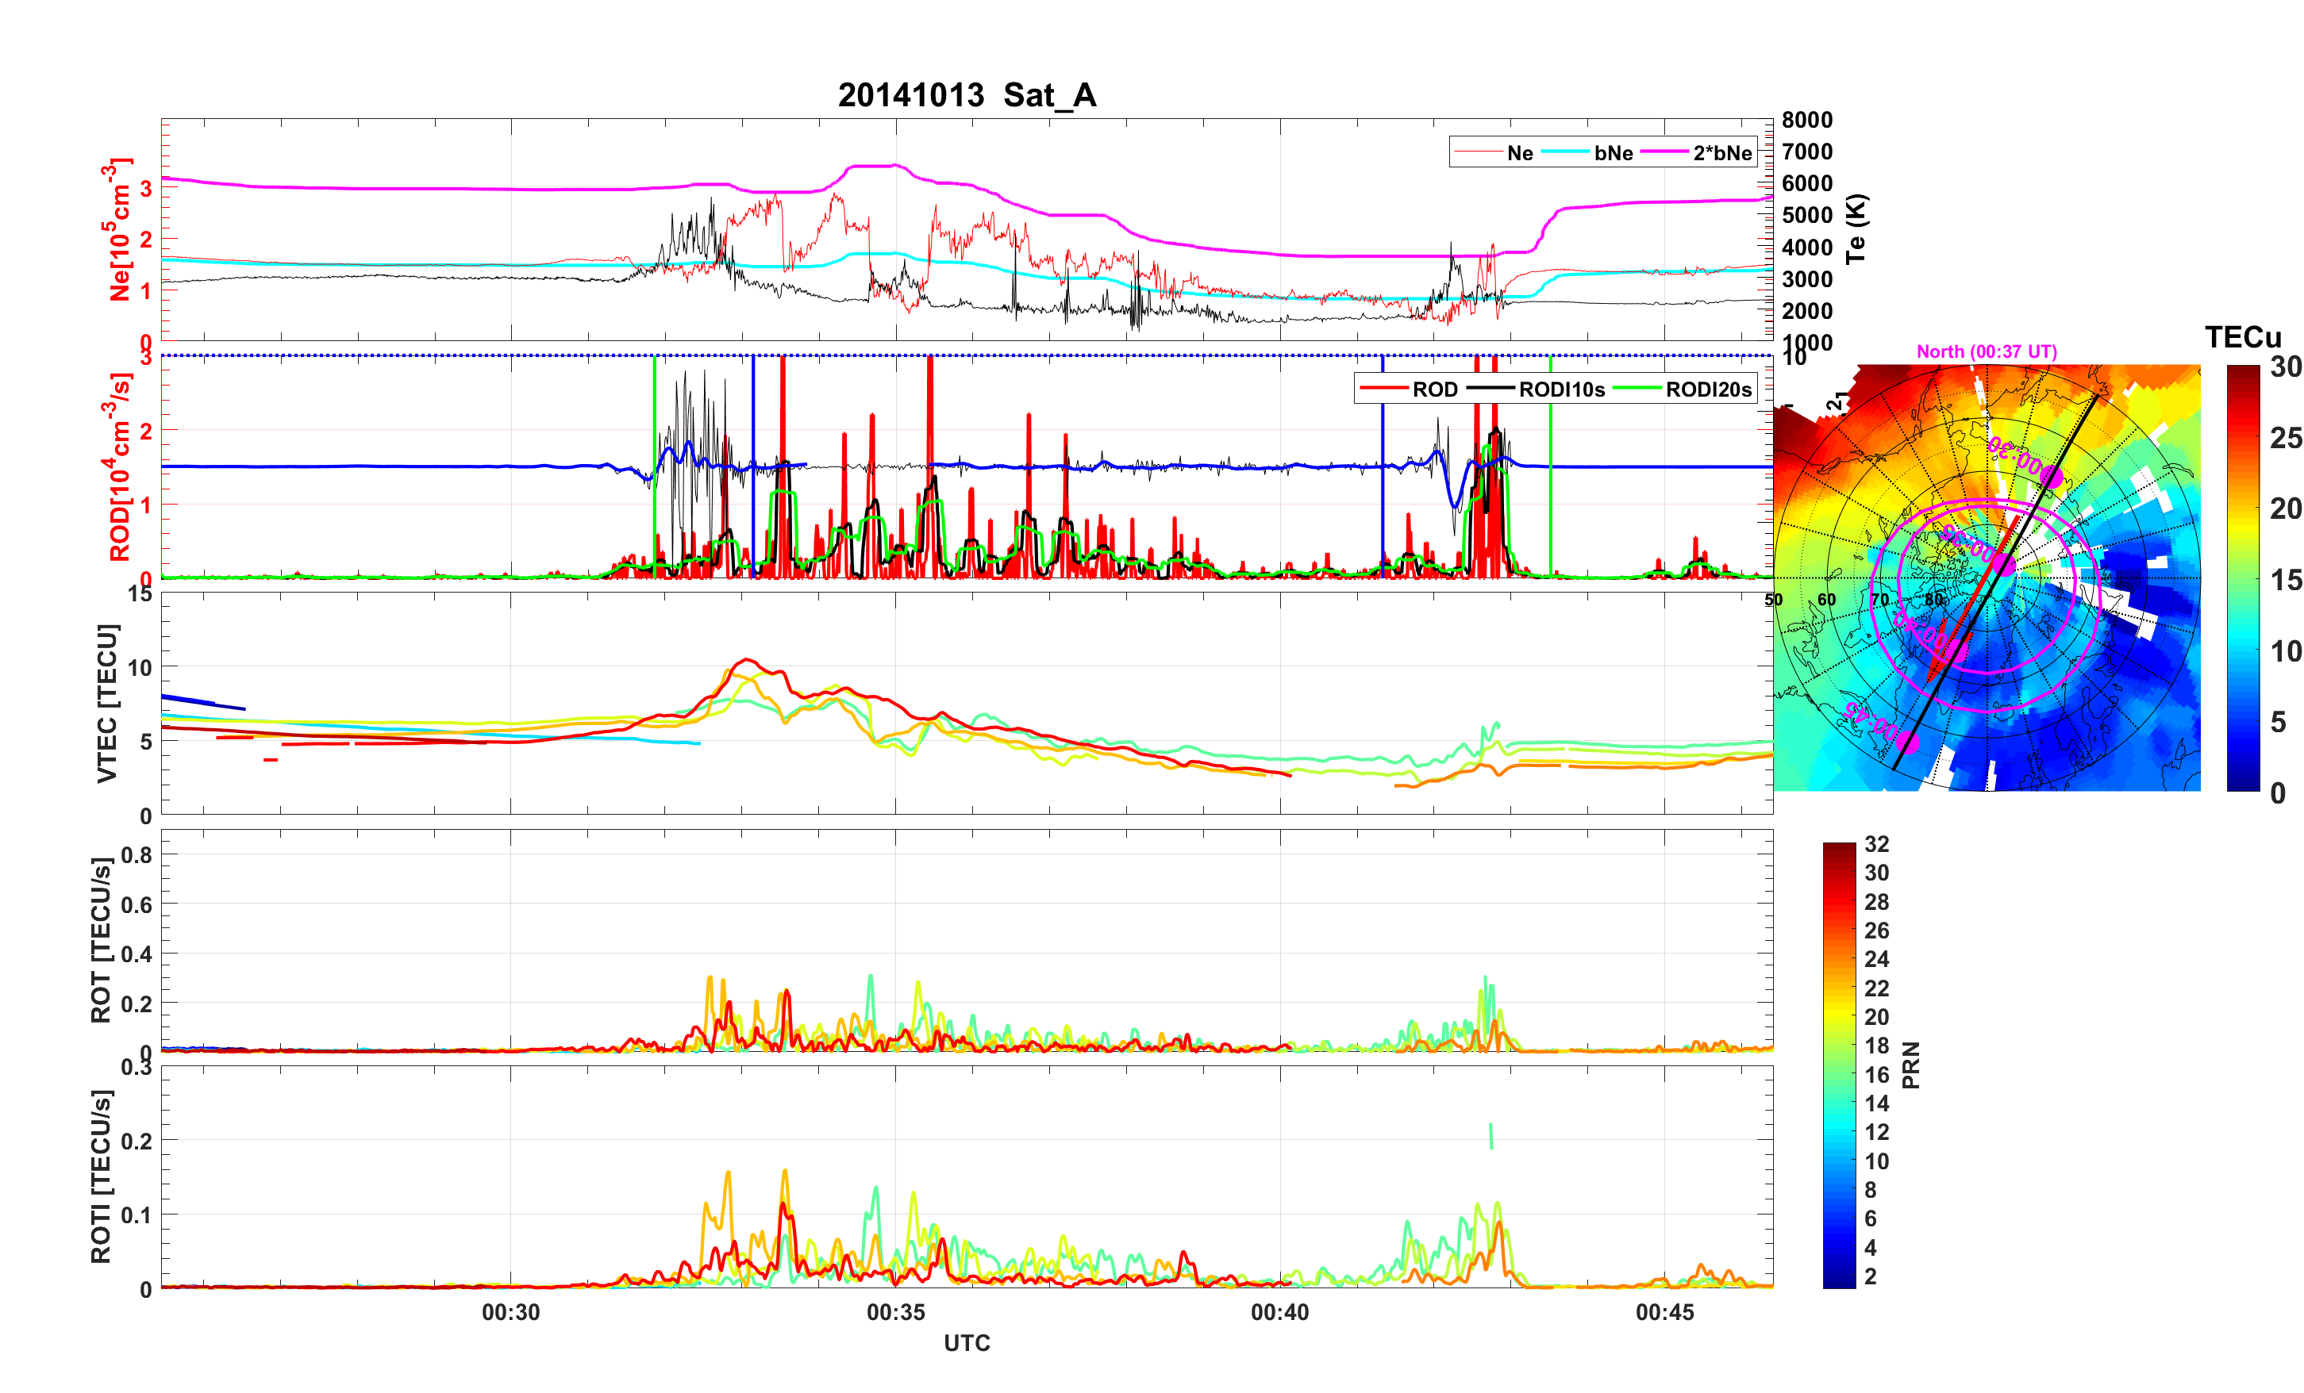This screenshot has height=1393, width=2304.
Task: Click the polar TEC map center
Action: click(x=1987, y=578)
